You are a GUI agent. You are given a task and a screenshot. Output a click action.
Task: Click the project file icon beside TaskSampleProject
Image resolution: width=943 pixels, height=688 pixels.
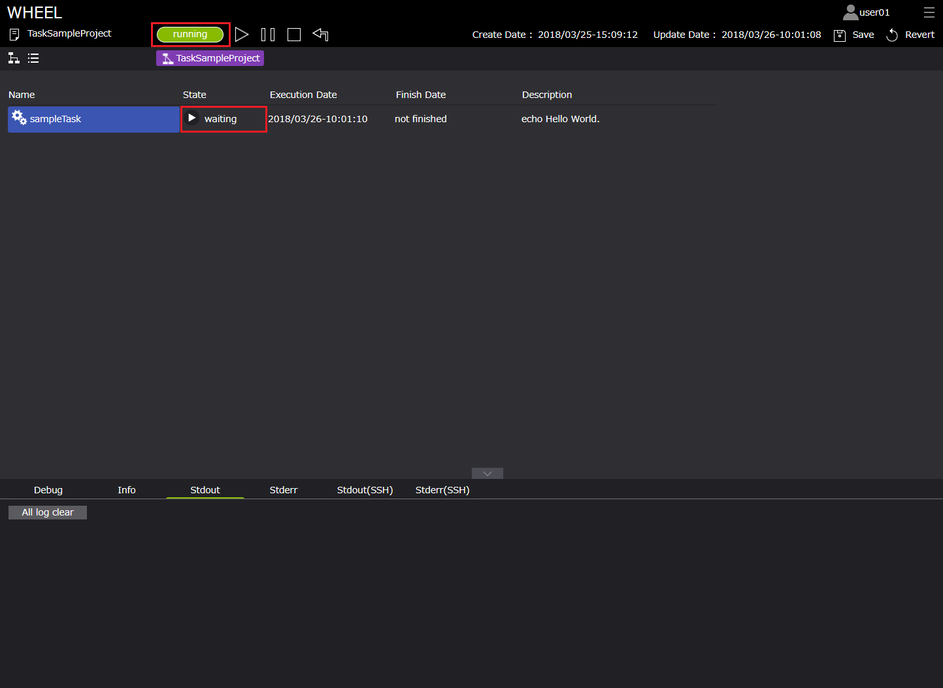click(x=14, y=34)
